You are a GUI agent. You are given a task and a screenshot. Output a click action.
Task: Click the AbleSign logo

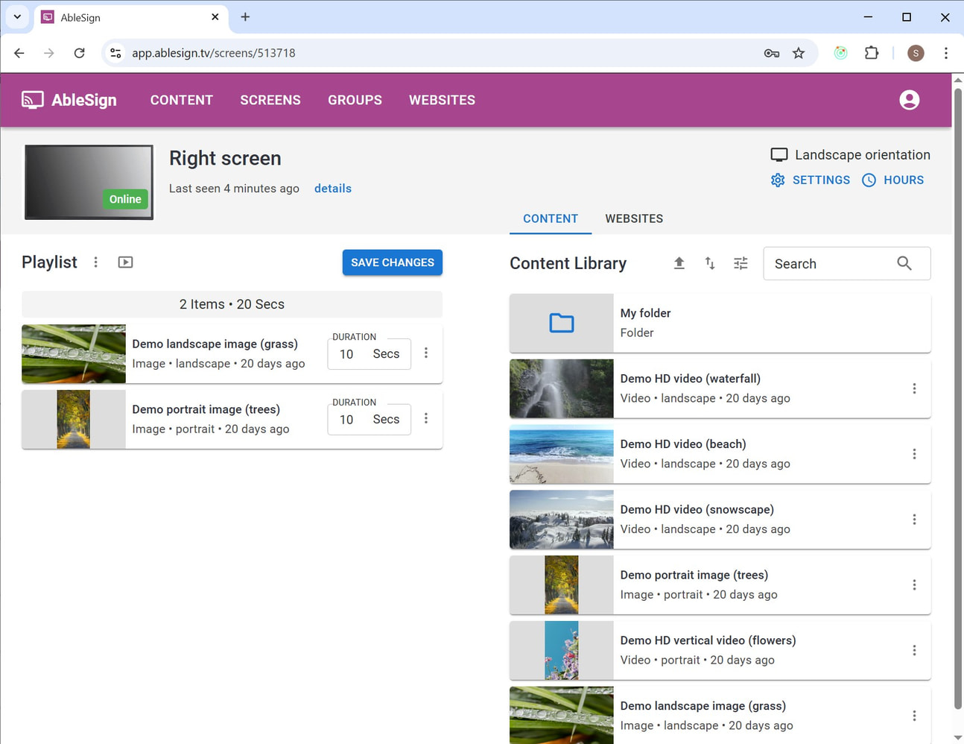click(x=69, y=100)
